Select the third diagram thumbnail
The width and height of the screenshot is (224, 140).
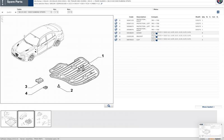coord(43,119)
